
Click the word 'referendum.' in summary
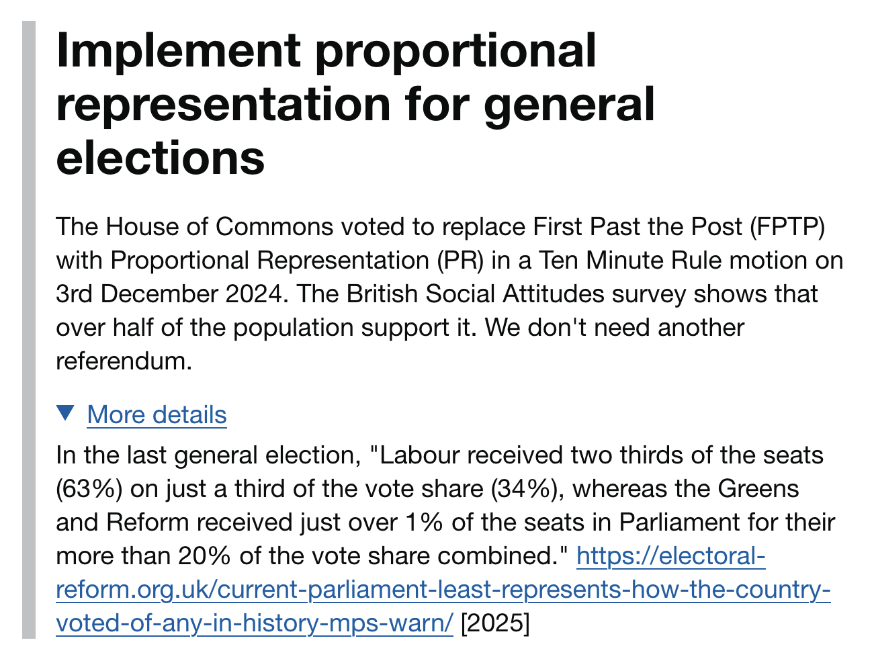coord(124,361)
